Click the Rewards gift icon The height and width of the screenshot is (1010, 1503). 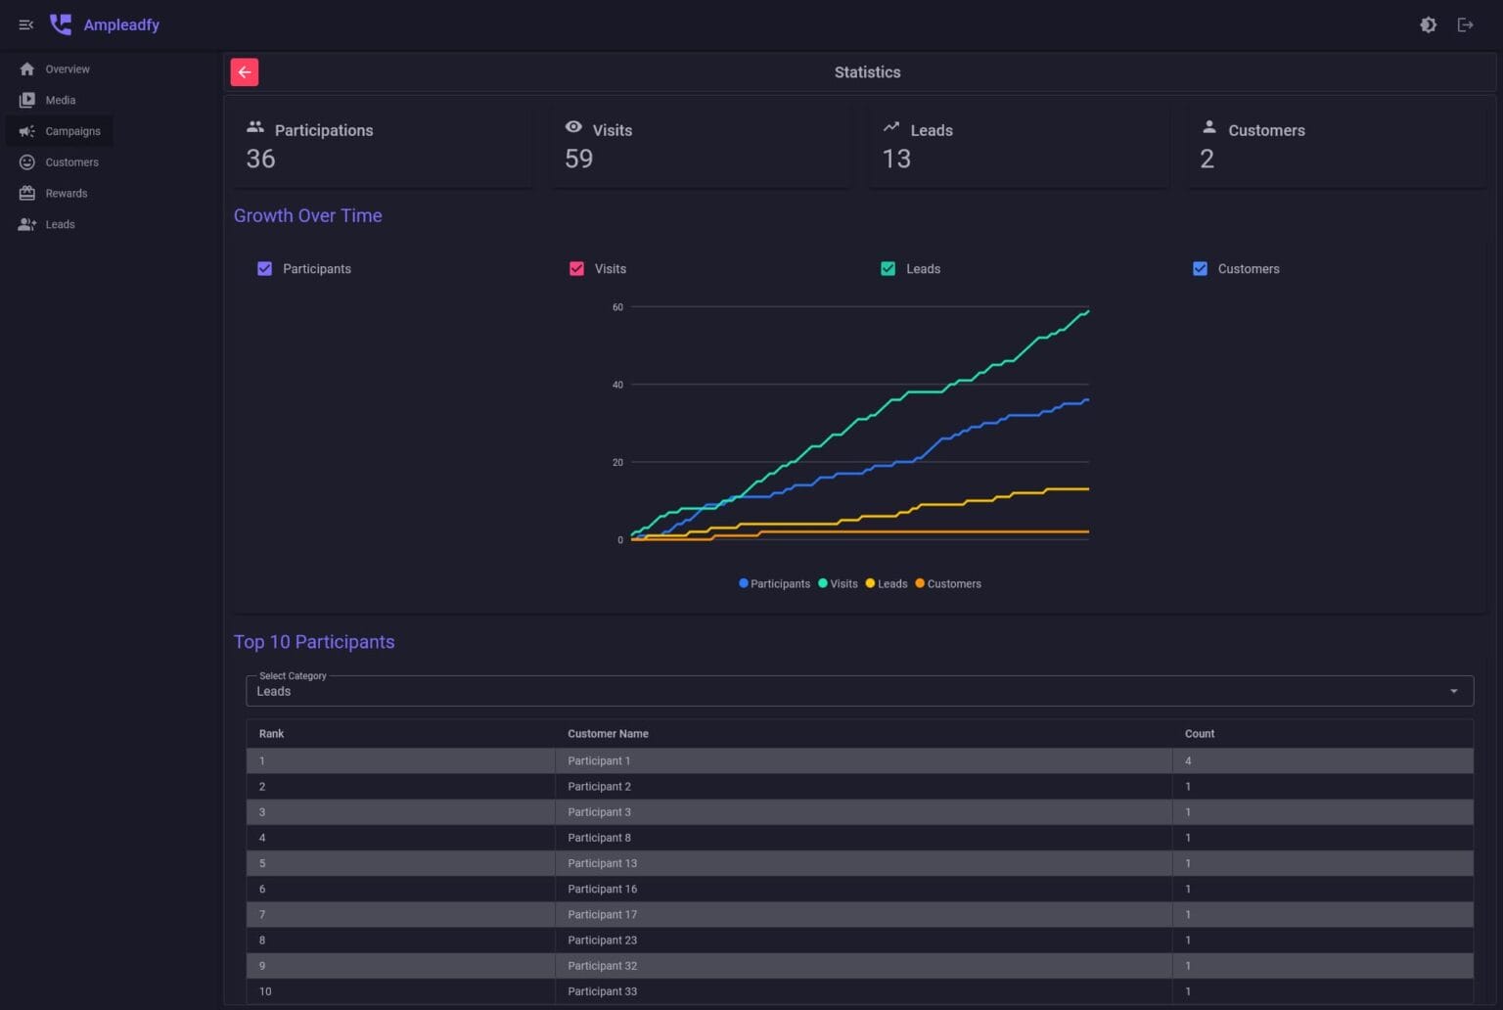click(27, 194)
